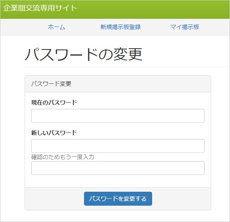The height and width of the screenshot is (222, 230).
Task: Click the 確認のためもう一度入力 helper text
Action: point(62,157)
